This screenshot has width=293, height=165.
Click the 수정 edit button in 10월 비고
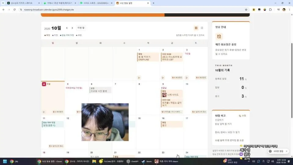pos(242,116)
